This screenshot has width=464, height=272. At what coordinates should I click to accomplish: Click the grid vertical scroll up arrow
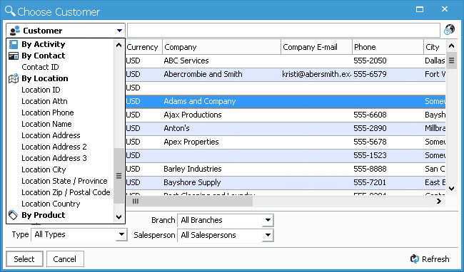pyautogui.click(x=451, y=46)
